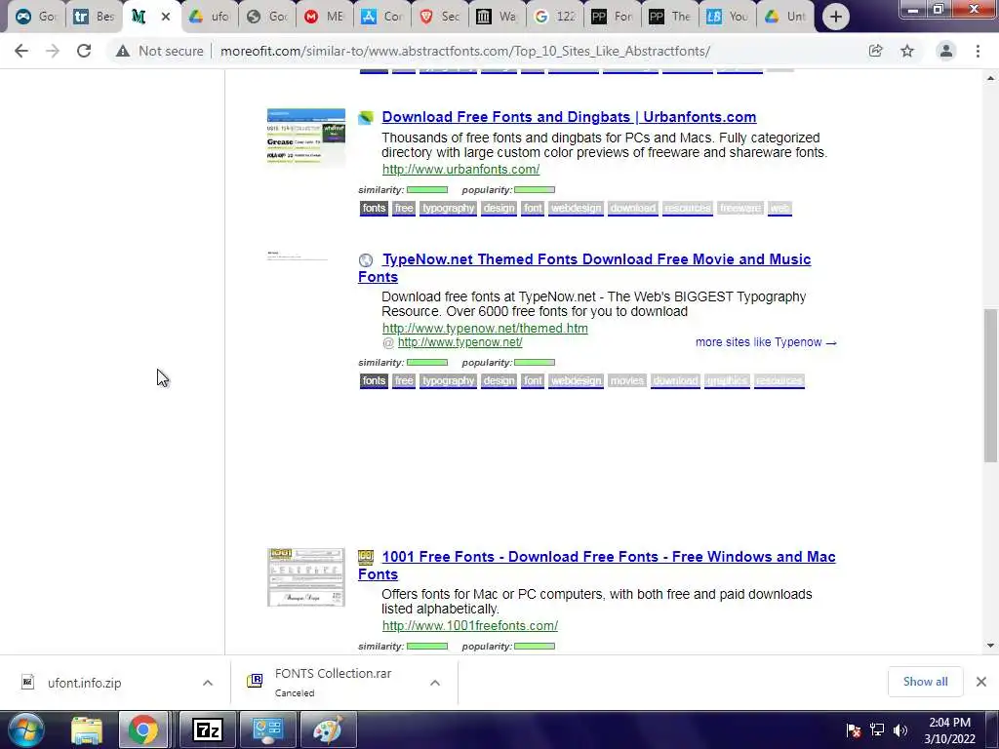This screenshot has height=749, width=999.
Task: Bookmark this page with the star icon
Action: (x=907, y=51)
